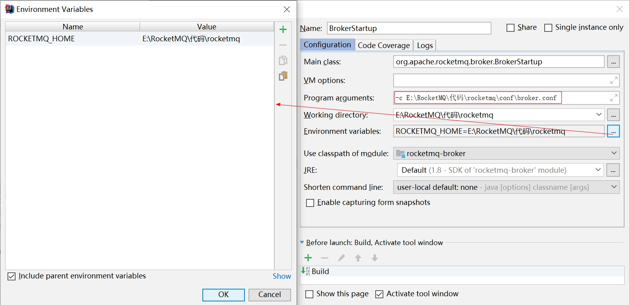This screenshot has width=629, height=305.
Task: Click Cancel in Environment Variables dialog
Action: (x=270, y=295)
